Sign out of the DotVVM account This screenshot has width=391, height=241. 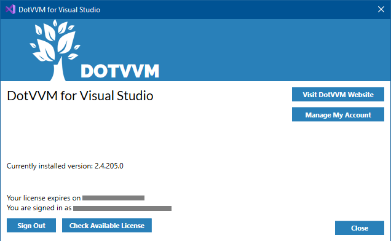31,226
